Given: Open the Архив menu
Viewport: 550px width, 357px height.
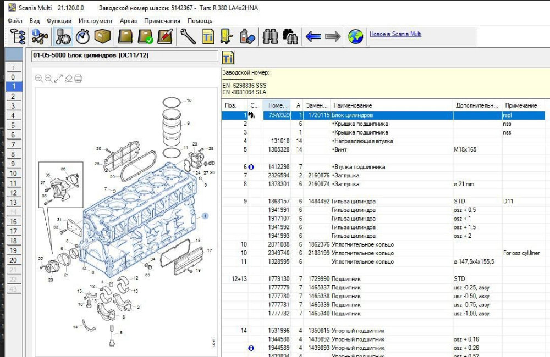Looking at the screenshot, I should pos(128,21).
